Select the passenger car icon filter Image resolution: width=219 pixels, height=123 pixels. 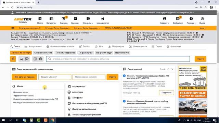click(x=21, y=59)
